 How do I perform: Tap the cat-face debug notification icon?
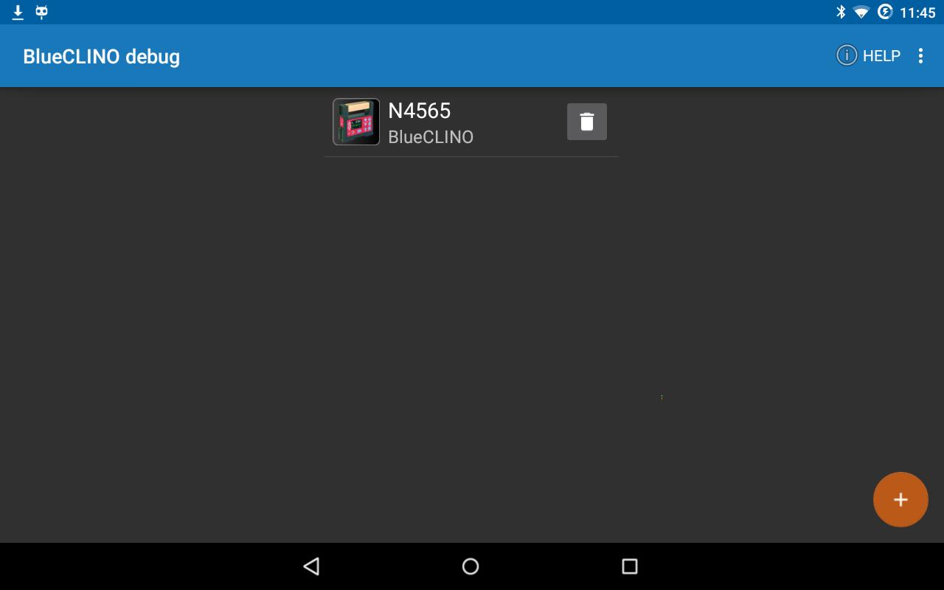[42, 12]
